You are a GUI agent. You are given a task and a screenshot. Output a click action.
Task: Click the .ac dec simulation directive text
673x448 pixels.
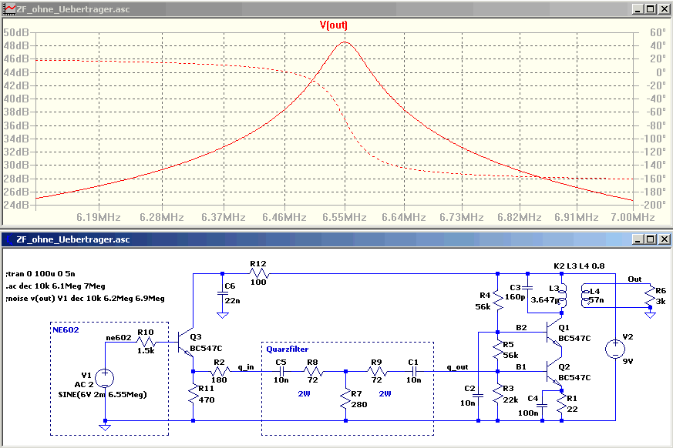(x=56, y=286)
